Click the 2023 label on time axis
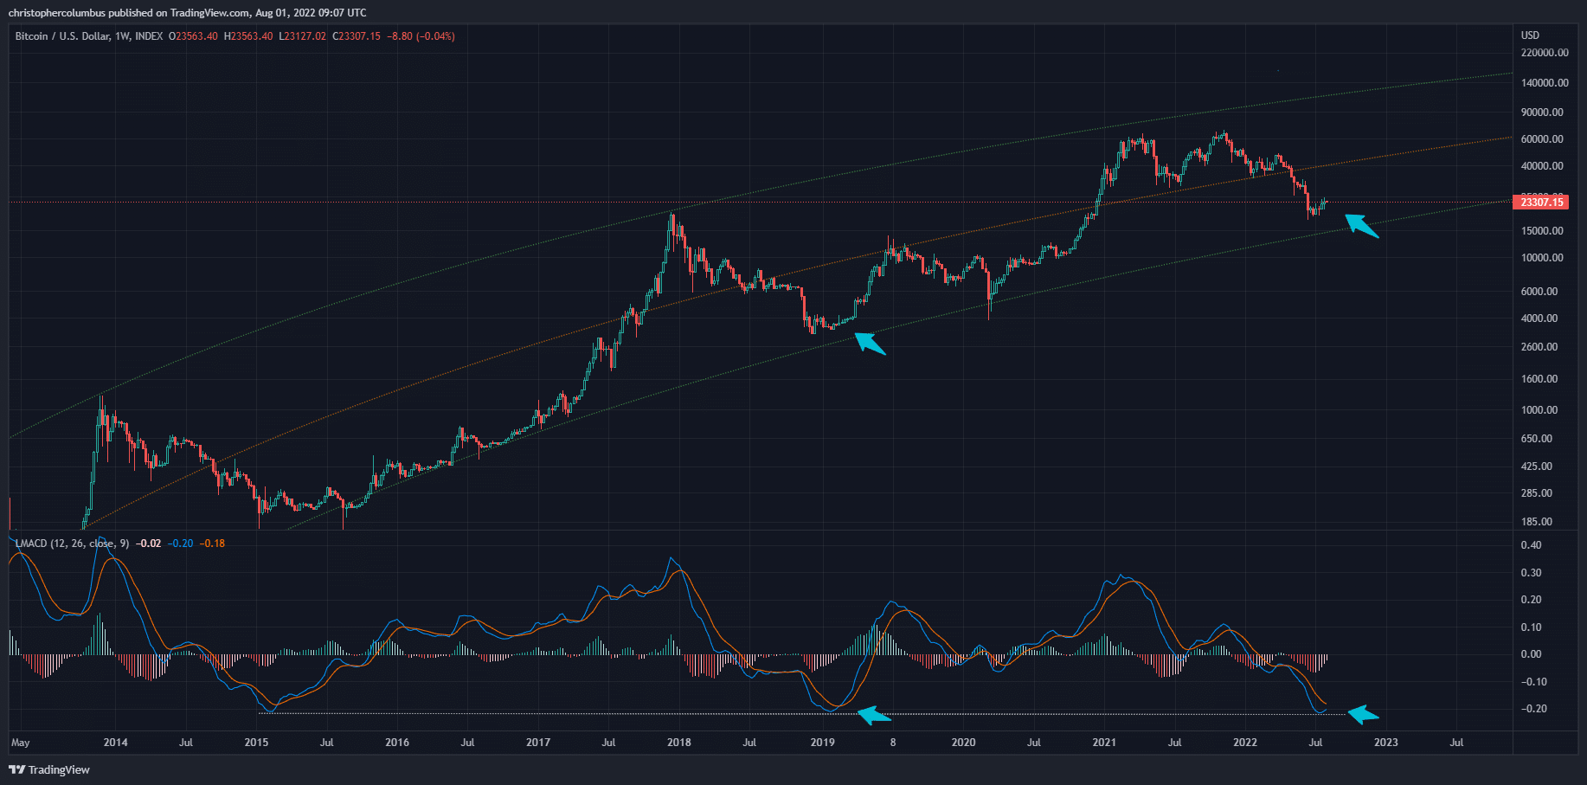 [x=1386, y=743]
